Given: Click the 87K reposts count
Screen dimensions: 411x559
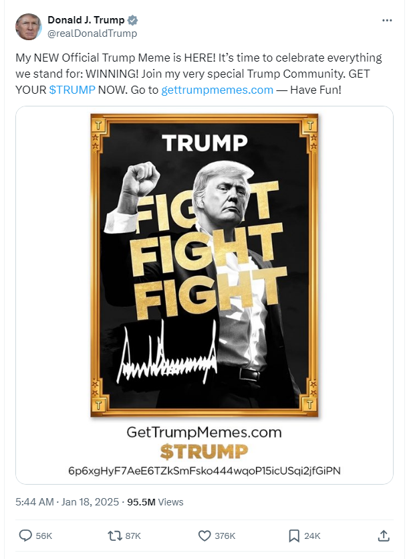Looking at the screenshot, I should pyautogui.click(x=133, y=536).
